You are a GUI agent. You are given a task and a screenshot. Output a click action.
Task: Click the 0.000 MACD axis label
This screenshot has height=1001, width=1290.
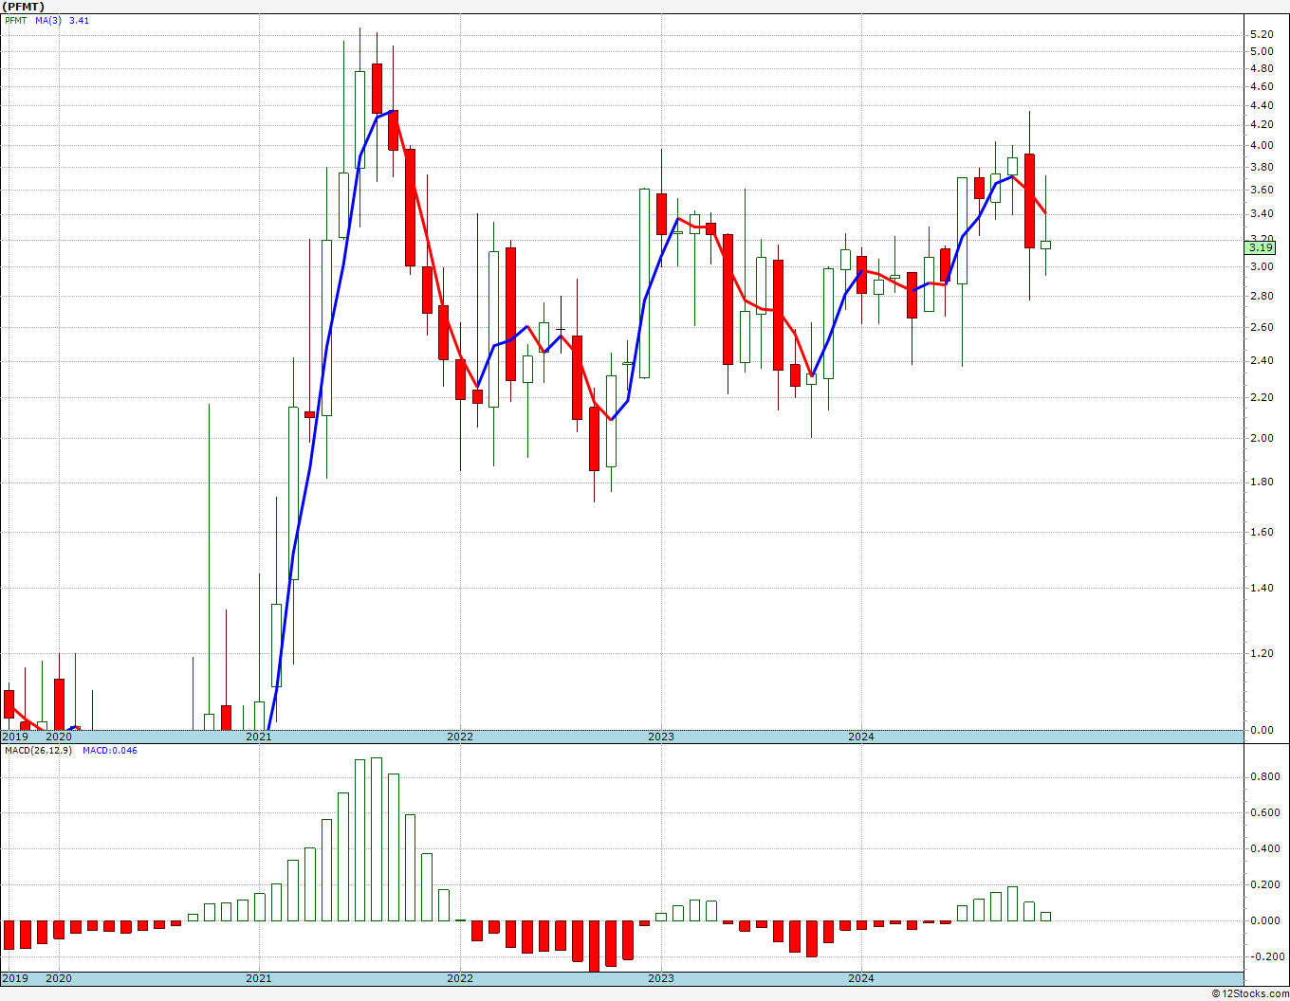1264,920
